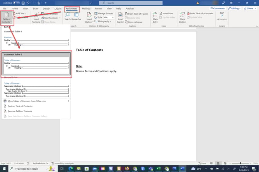Click the warning triangle icon in title bar
This screenshot has width=259, height=172.
click(198, 3)
